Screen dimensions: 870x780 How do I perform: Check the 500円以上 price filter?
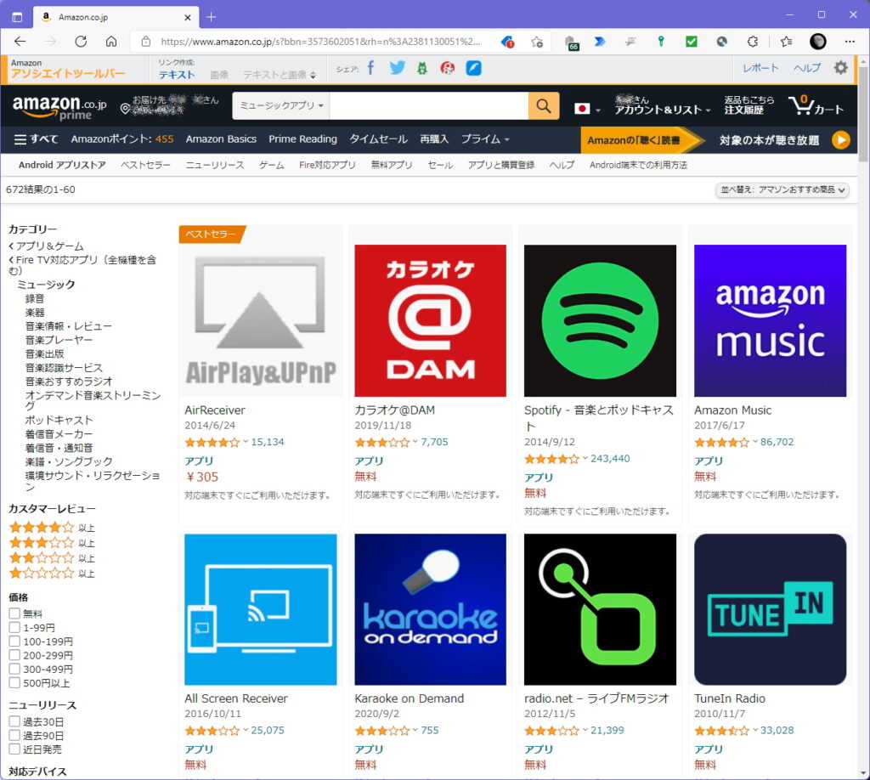pos(14,683)
